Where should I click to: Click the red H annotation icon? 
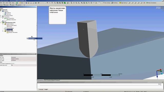coord(144,3)
